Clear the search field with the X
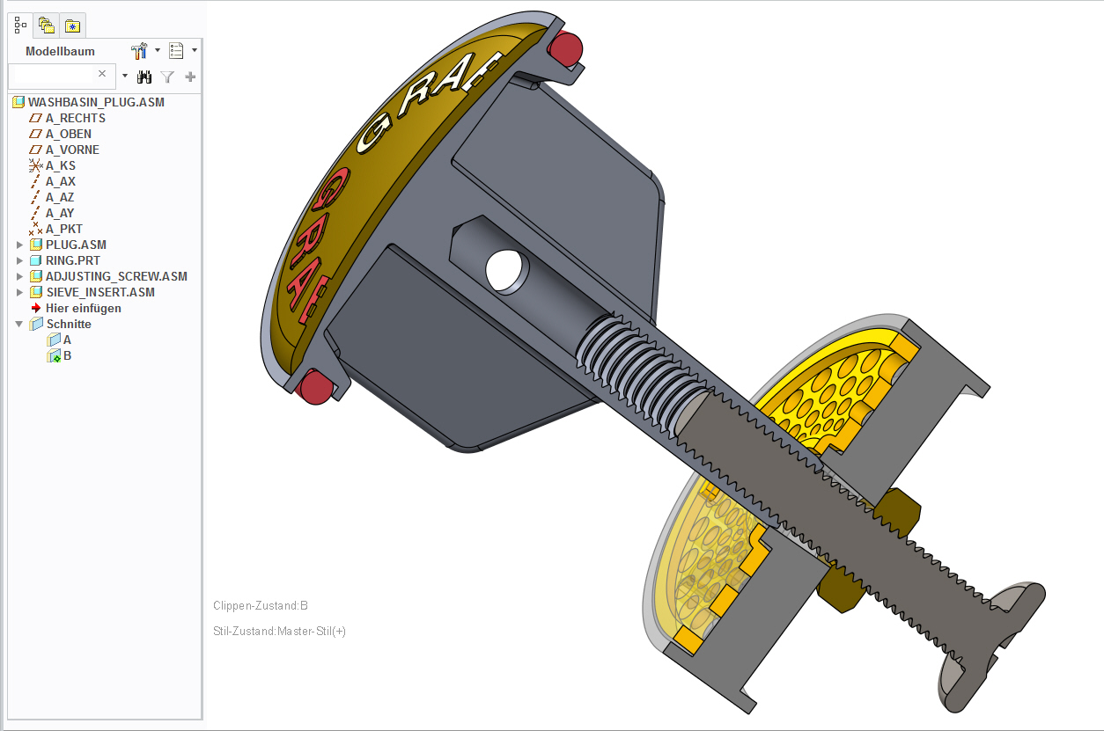1104x731 pixels. (x=102, y=74)
